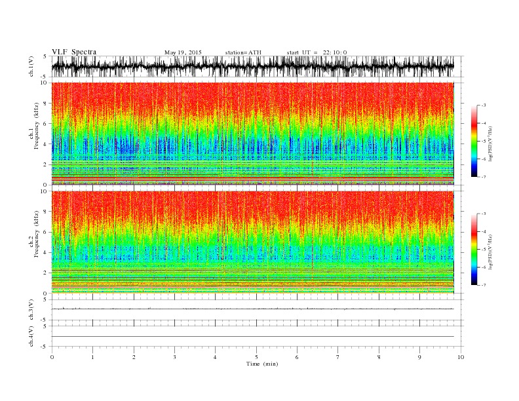Click time axis tick label "2"
The image size is (519, 401).
(134, 357)
